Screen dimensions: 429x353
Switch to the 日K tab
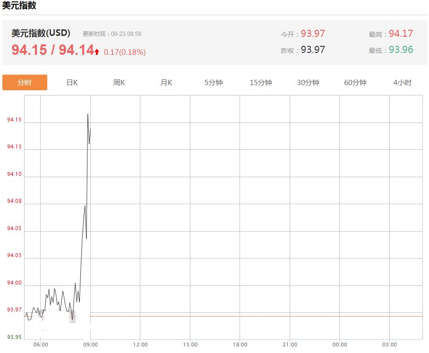coord(72,82)
